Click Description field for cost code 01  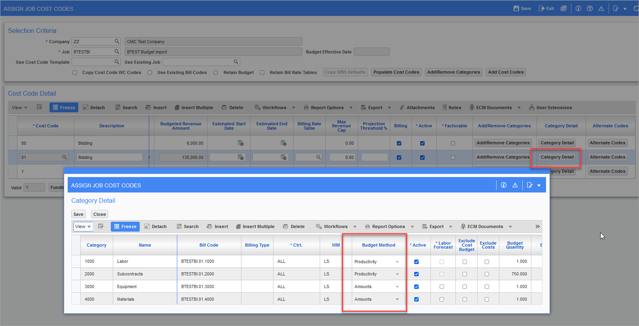click(x=110, y=157)
